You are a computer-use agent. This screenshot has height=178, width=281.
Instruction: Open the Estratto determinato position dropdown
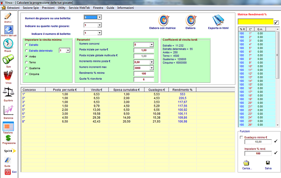[x=68, y=51]
